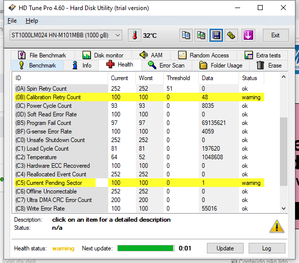This screenshot has height=263, width=299.
Task: Click the data value 197620
Action: tap(211, 149)
